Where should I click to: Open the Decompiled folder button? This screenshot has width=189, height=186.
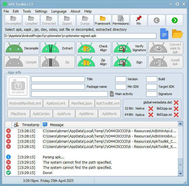(13, 20)
